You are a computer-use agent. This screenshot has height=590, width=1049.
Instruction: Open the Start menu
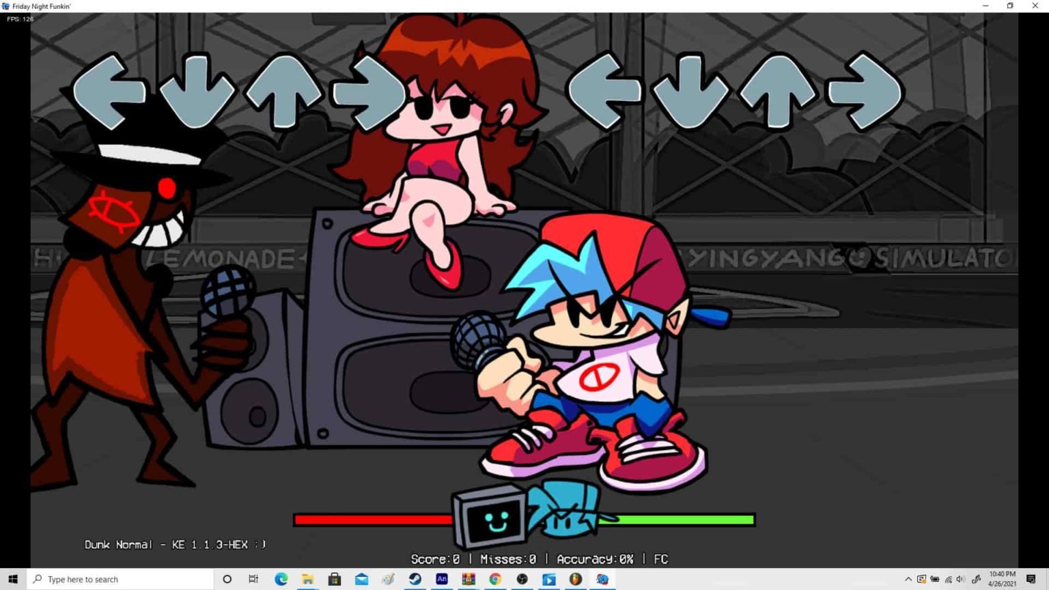point(13,579)
